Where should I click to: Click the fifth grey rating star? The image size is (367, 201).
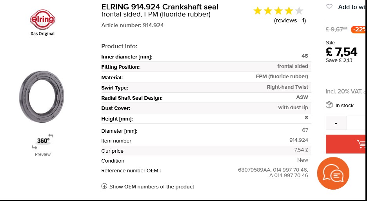[299, 11]
